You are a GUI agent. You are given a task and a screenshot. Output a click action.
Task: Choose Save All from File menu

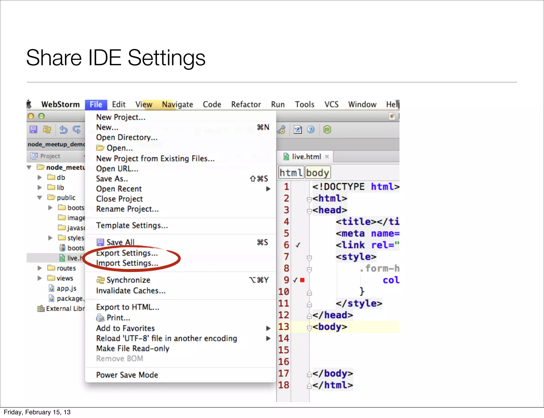click(x=181, y=242)
